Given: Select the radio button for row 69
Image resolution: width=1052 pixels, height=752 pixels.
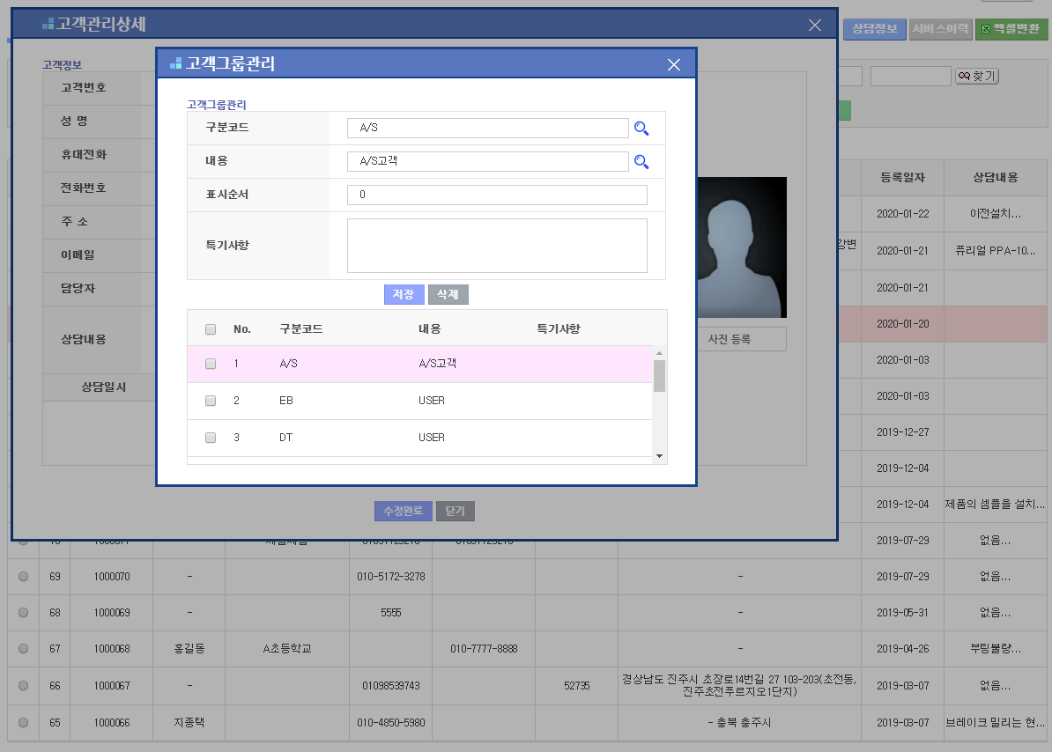Looking at the screenshot, I should (x=23, y=576).
